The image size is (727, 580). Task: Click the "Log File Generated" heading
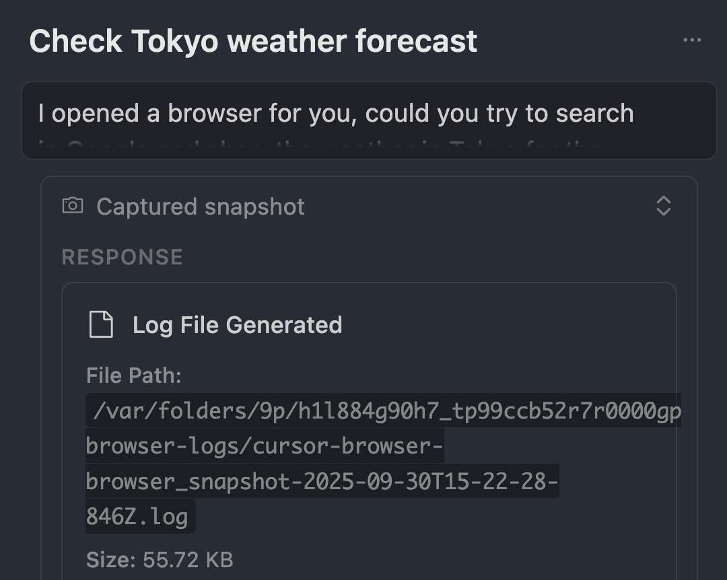[237, 325]
